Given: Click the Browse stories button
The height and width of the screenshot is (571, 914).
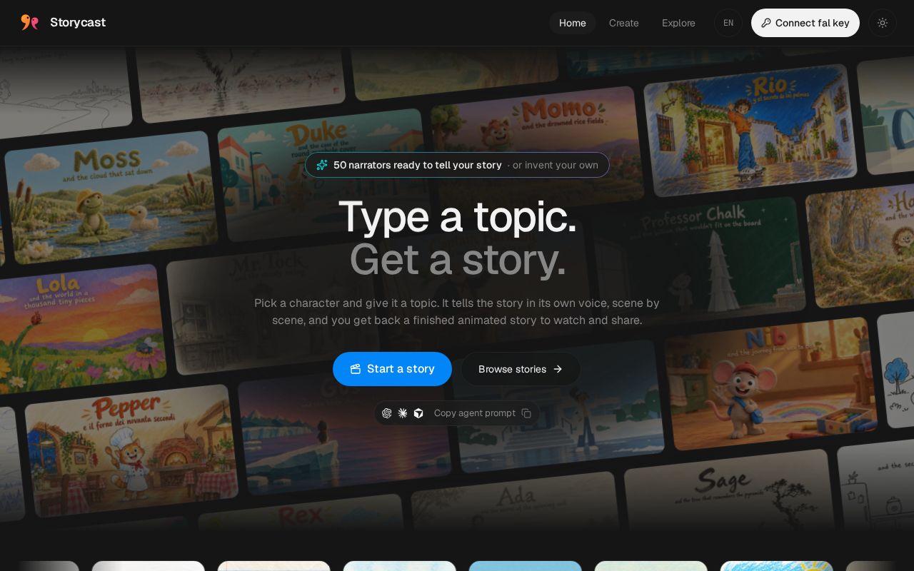Looking at the screenshot, I should [521, 369].
